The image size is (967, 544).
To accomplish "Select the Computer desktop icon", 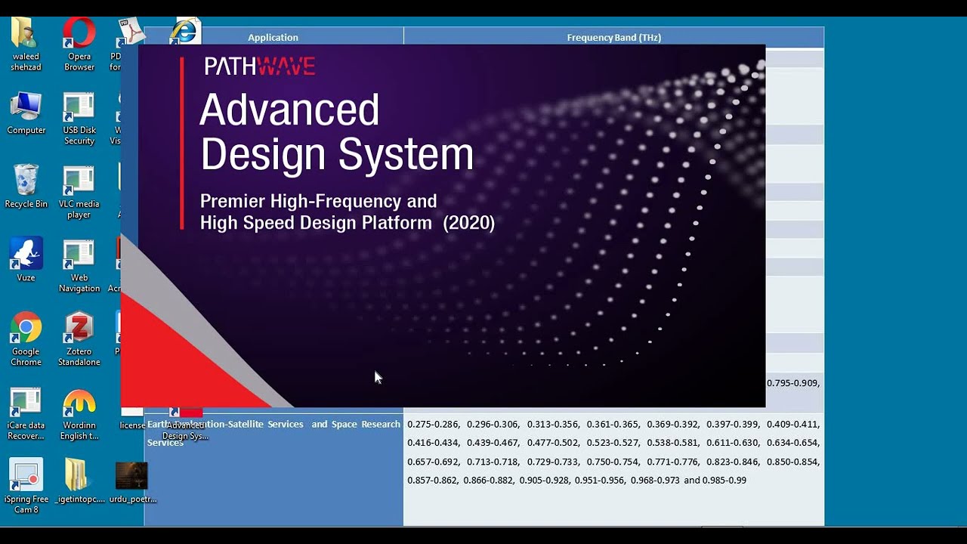I will (26, 113).
